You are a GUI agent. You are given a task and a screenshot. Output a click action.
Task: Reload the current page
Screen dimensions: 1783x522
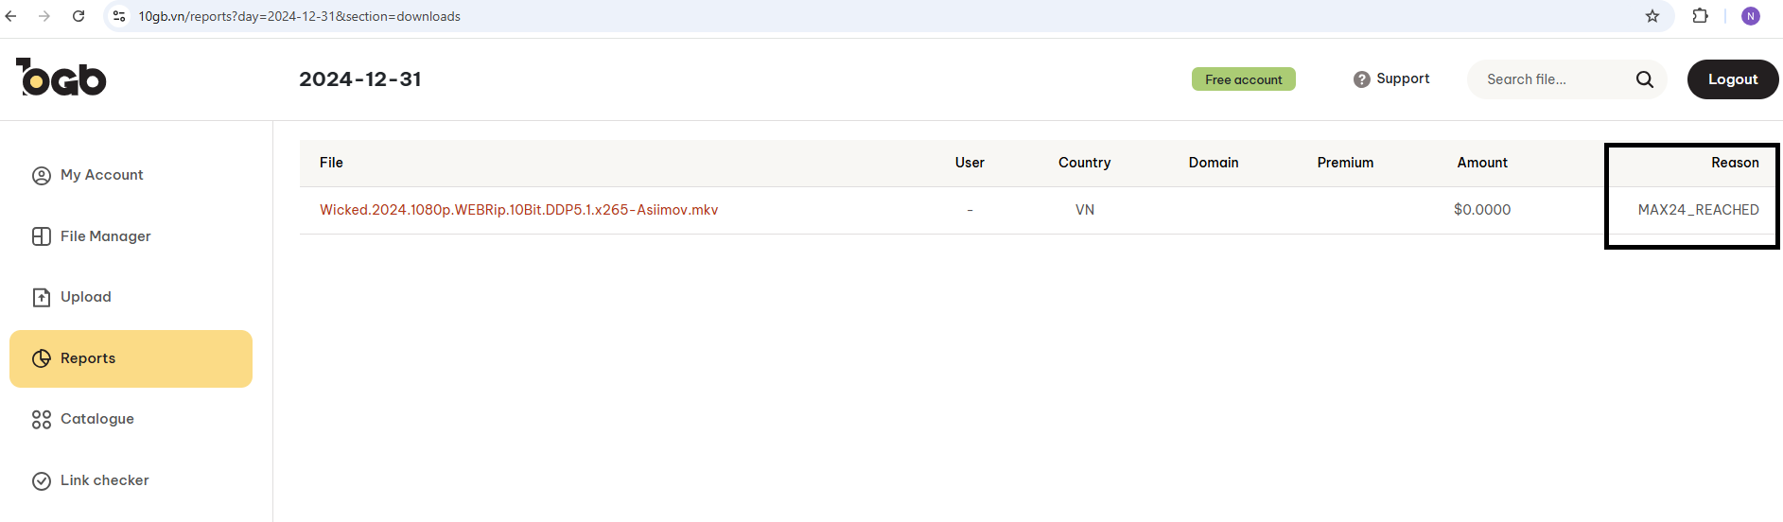[x=79, y=16]
